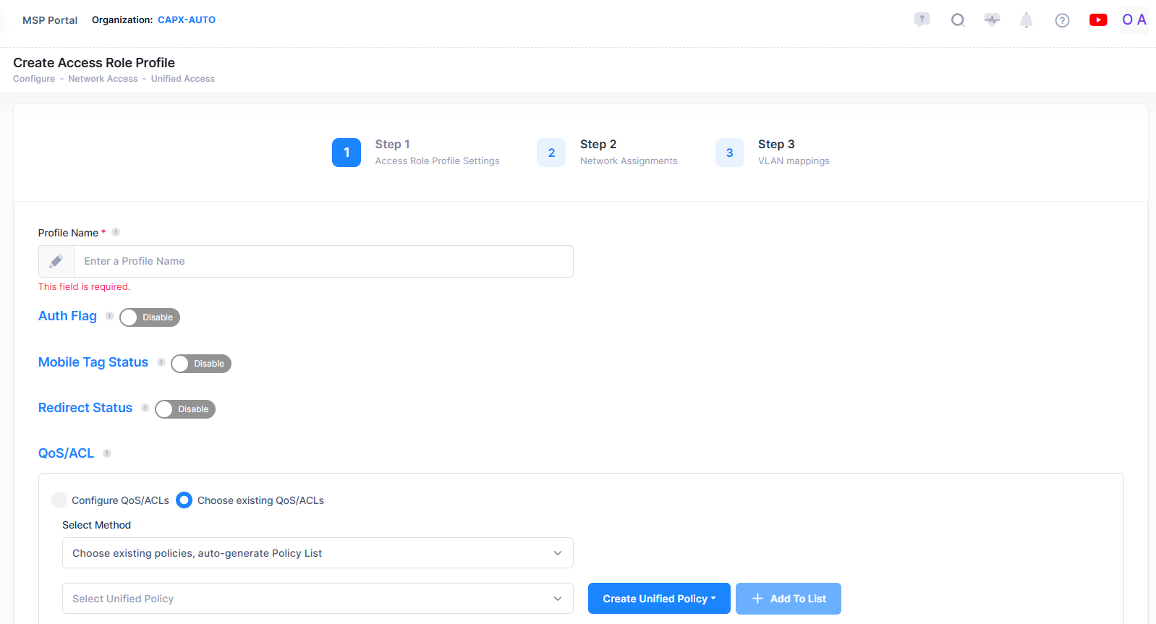Open the YouTube video icon
The width and height of the screenshot is (1156, 624).
1097,20
